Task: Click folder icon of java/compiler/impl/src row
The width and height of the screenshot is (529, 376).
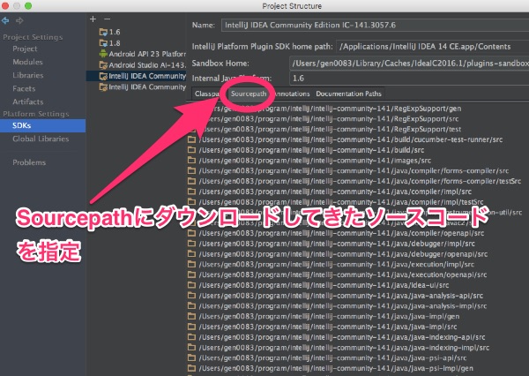Action: click(x=191, y=192)
